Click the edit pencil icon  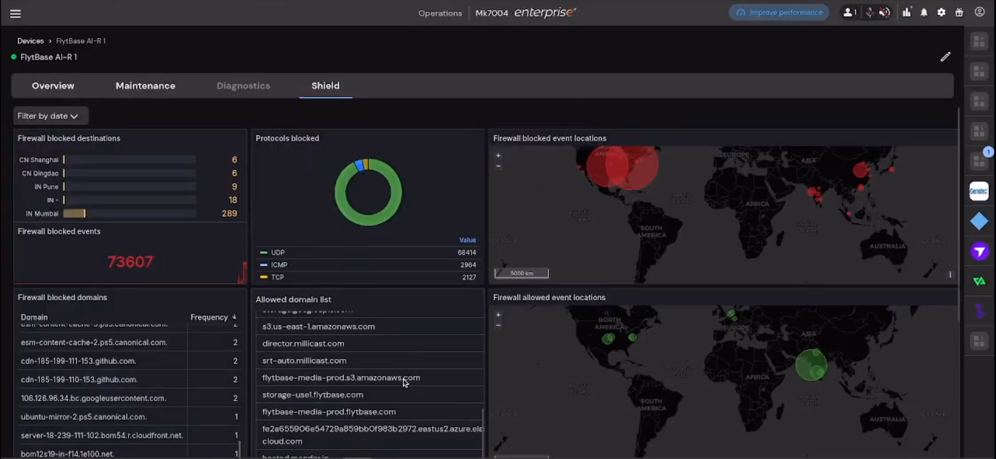point(945,57)
